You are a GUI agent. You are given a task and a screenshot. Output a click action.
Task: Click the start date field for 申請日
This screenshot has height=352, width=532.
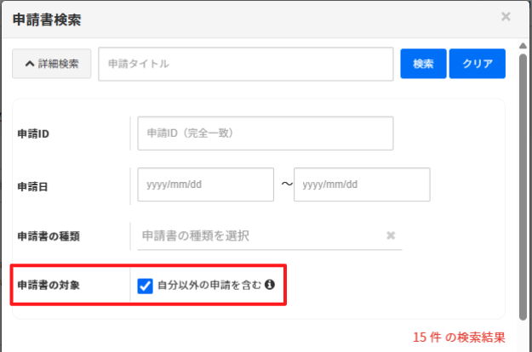(205, 185)
